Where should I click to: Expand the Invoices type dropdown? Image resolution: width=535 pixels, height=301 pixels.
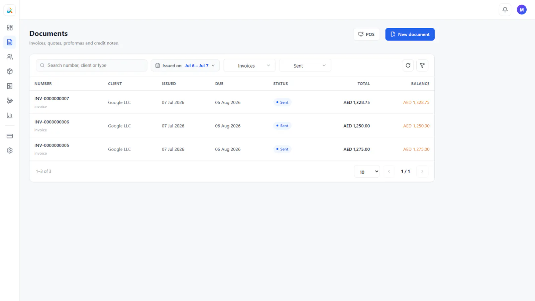coord(249,66)
